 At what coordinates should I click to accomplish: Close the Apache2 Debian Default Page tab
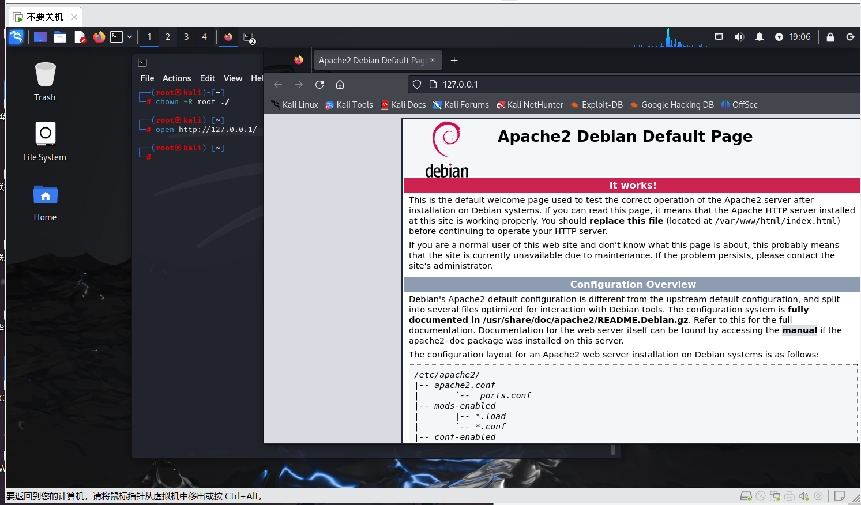point(433,61)
